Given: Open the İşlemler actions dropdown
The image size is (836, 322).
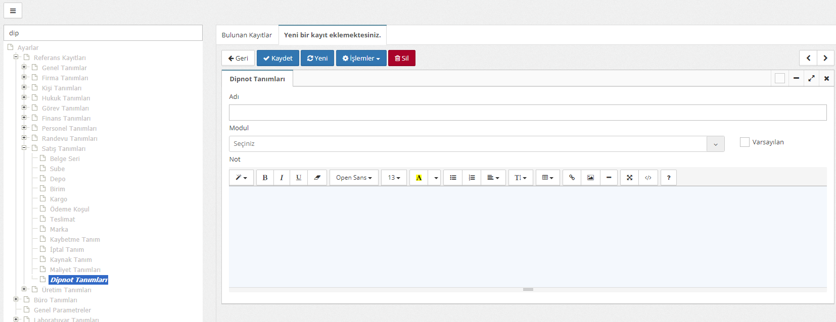Looking at the screenshot, I should 361,58.
